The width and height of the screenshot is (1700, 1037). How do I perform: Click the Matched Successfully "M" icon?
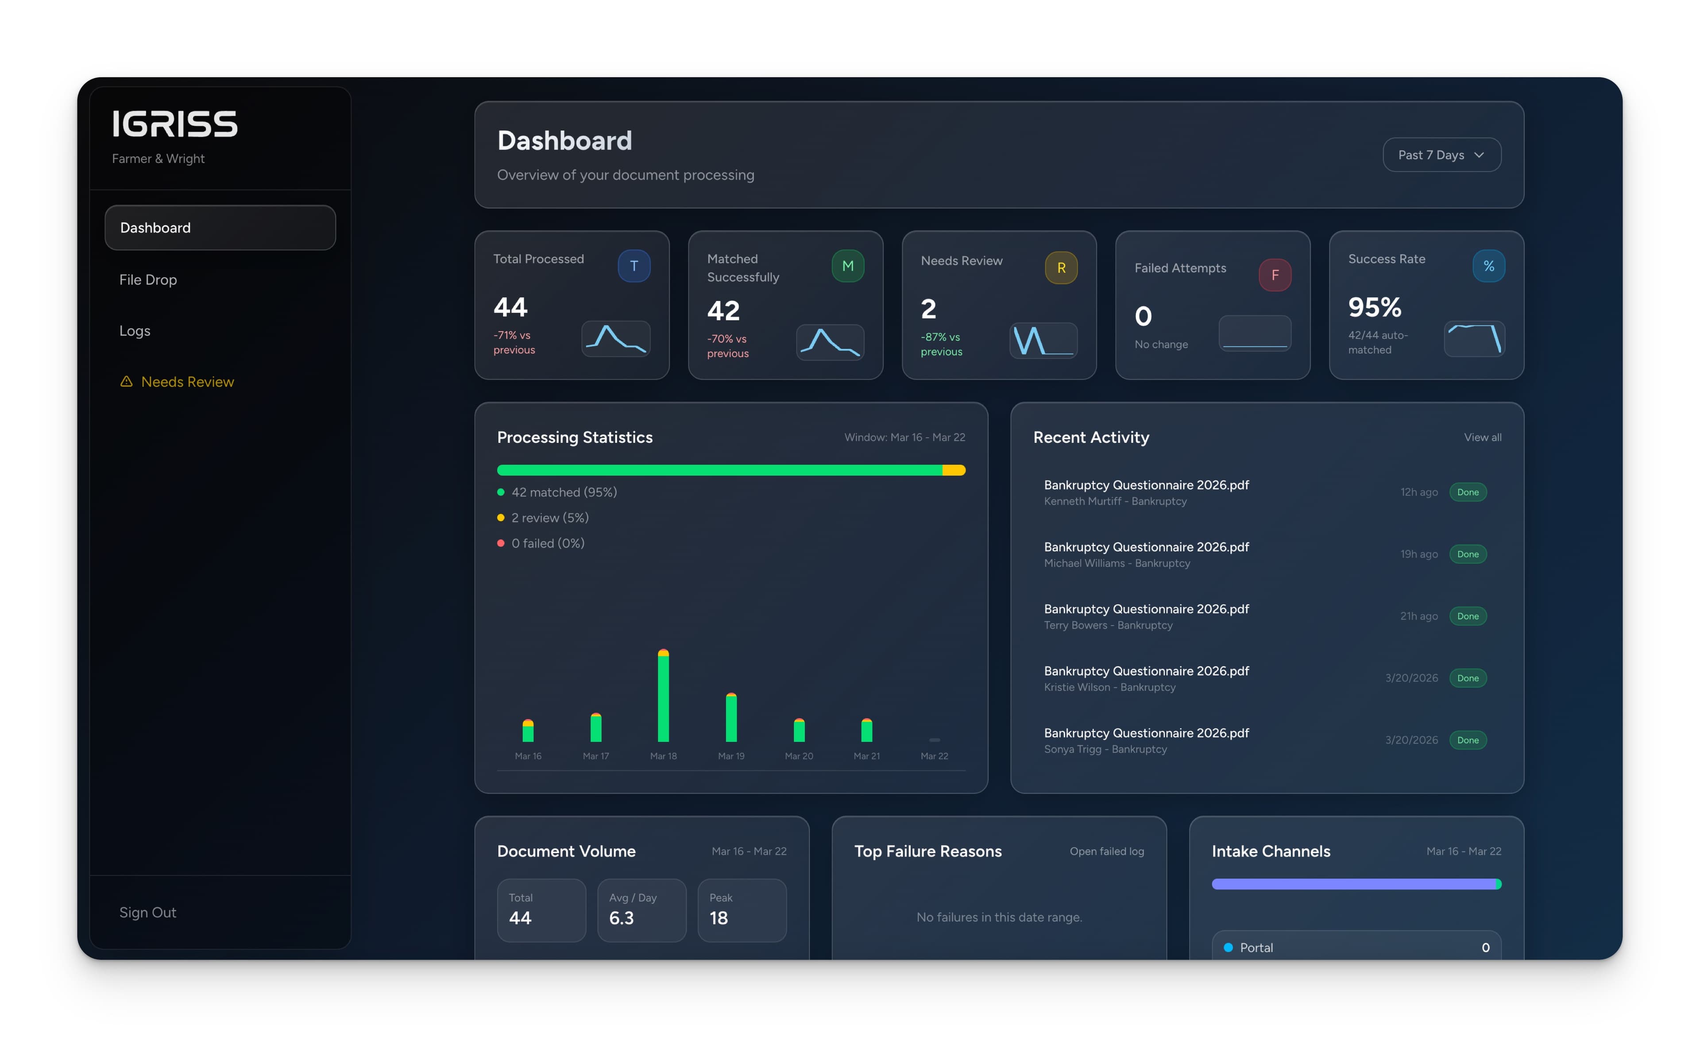pyautogui.click(x=848, y=266)
